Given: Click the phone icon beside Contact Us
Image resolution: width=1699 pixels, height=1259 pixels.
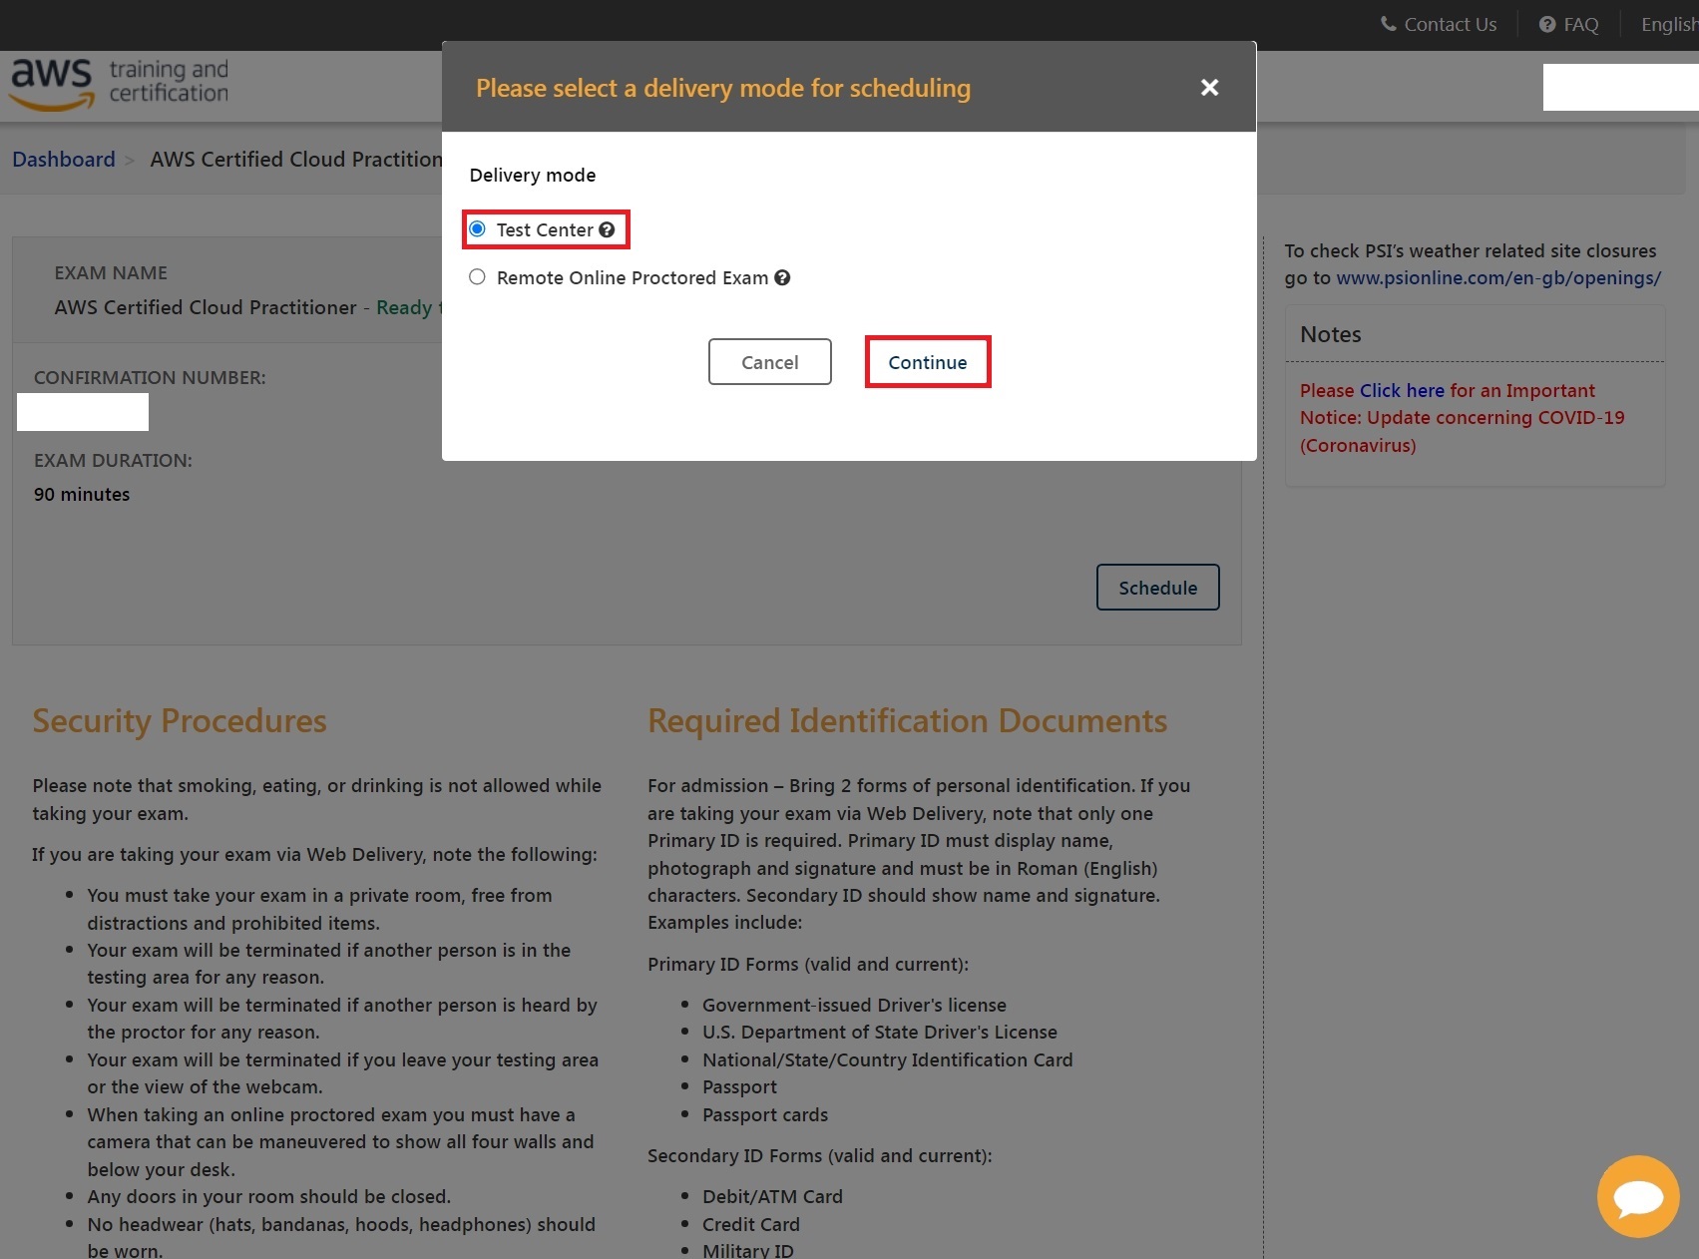Looking at the screenshot, I should click(x=1388, y=24).
